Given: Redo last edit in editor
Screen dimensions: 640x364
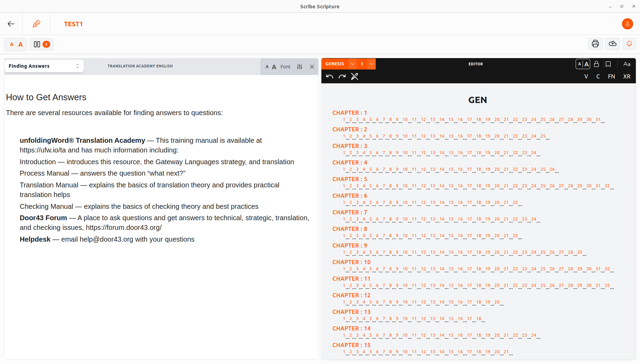Looking at the screenshot, I should click(x=342, y=76).
